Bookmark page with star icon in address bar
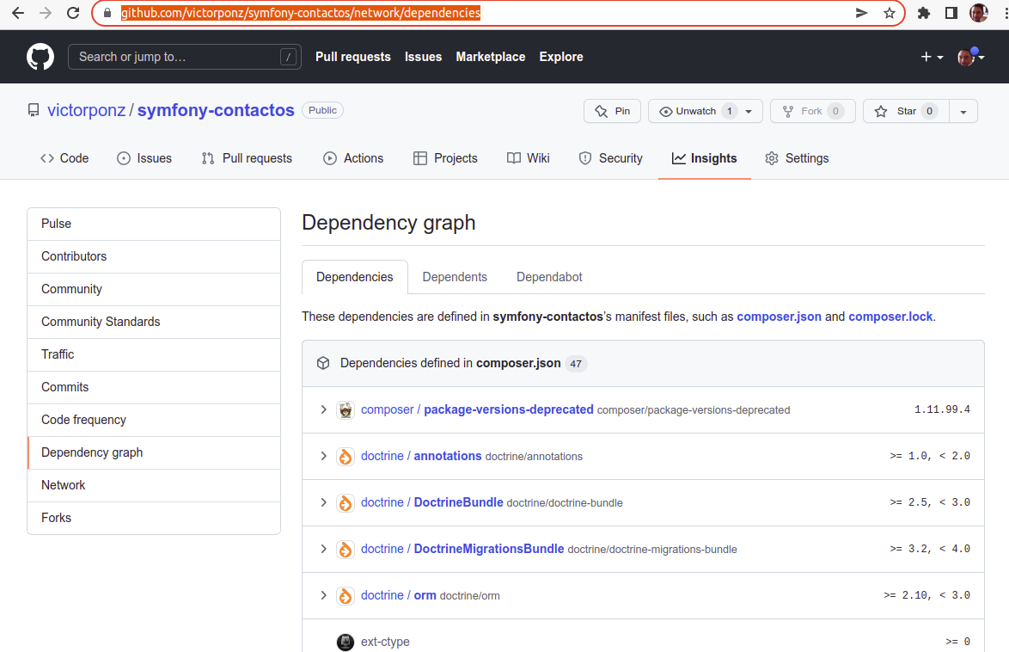The image size is (1009, 652). 890,13
